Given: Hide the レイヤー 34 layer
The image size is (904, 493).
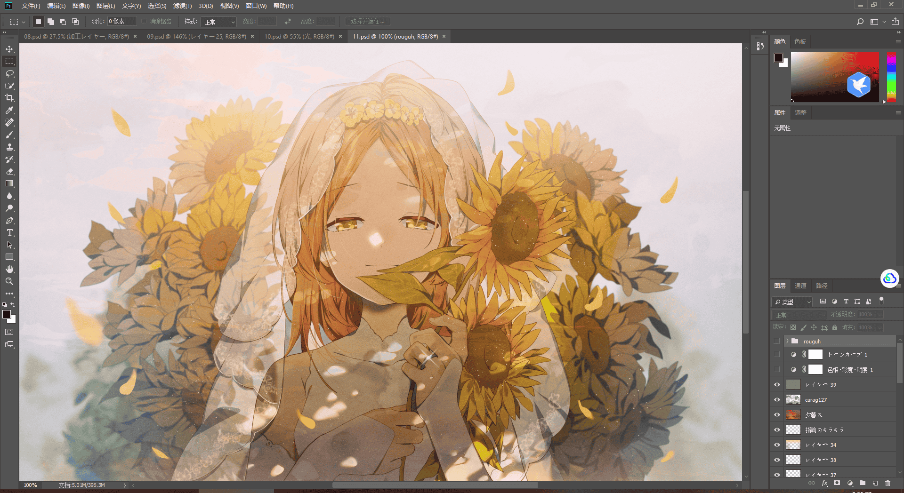Looking at the screenshot, I should pos(777,445).
